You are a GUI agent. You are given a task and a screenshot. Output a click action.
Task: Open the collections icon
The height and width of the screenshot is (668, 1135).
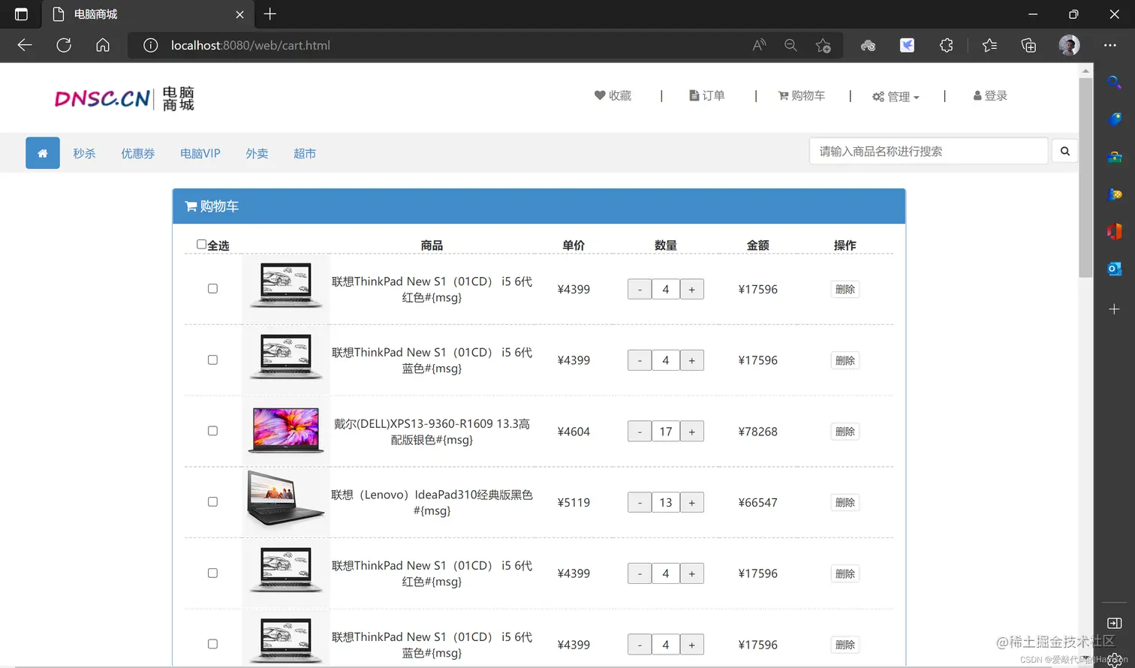[x=1028, y=45]
